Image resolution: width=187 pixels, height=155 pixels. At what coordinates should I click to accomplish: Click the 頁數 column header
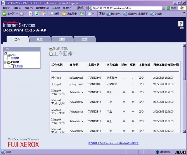[124, 65]
